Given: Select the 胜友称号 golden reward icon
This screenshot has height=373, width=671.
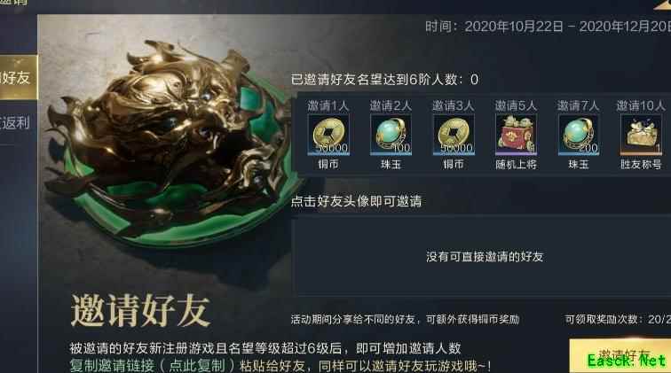Looking at the screenshot, I should (x=641, y=135).
